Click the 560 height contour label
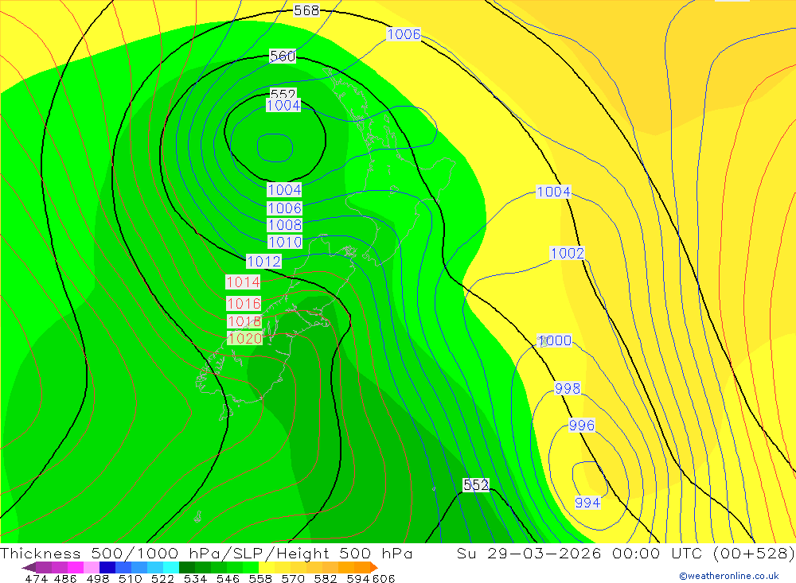The image size is (796, 583). coord(283,56)
